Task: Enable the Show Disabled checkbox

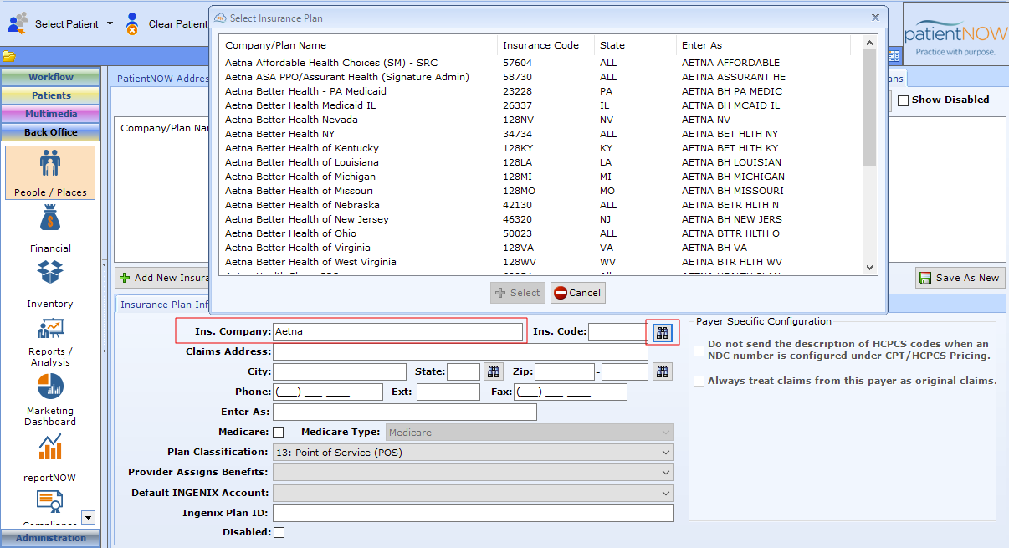Action: 903,100
